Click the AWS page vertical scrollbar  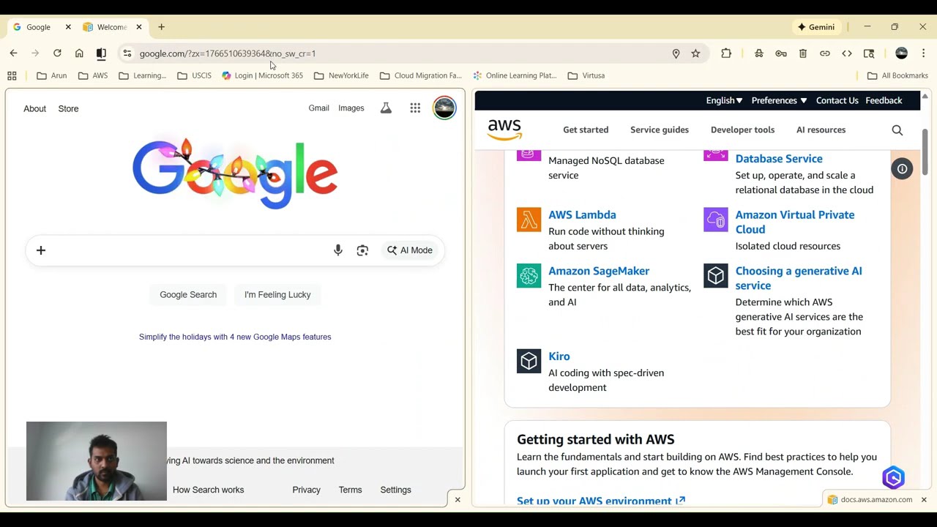click(925, 152)
